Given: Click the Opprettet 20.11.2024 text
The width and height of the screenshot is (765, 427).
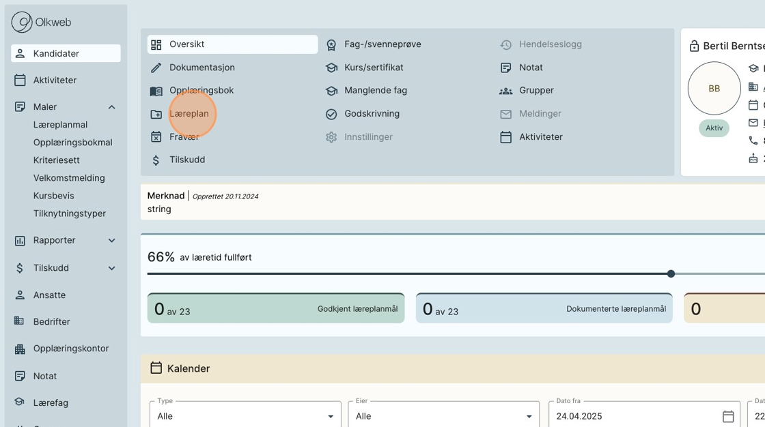Looking at the screenshot, I should [x=225, y=196].
